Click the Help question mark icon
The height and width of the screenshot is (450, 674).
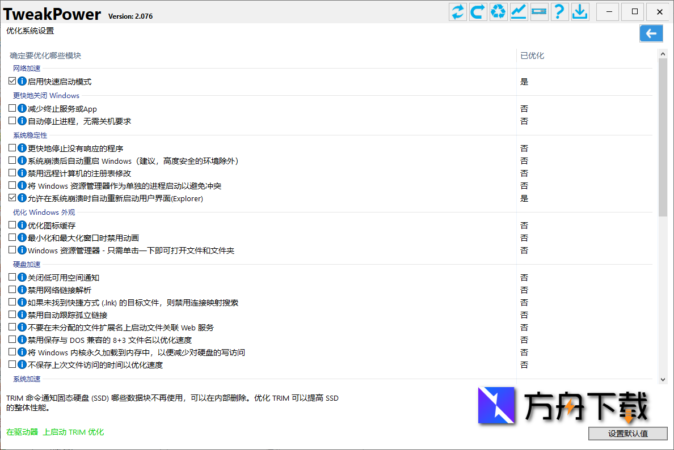[x=559, y=11]
